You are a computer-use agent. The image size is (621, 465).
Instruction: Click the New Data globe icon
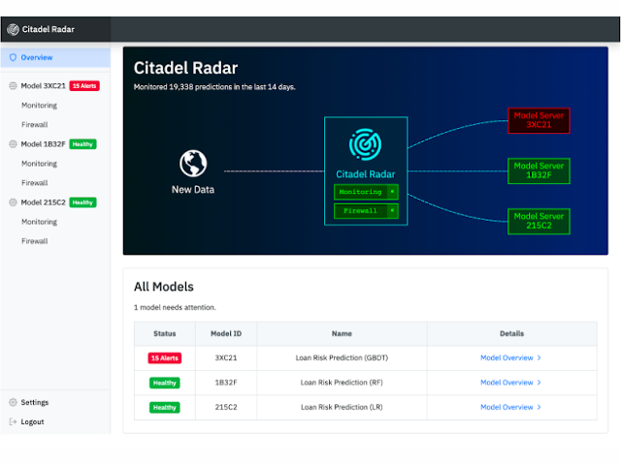pos(193,164)
